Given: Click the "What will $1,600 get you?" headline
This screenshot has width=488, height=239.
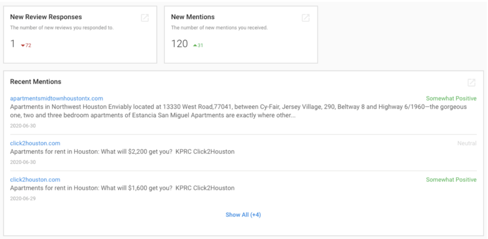Looking at the screenshot, I should [122, 188].
